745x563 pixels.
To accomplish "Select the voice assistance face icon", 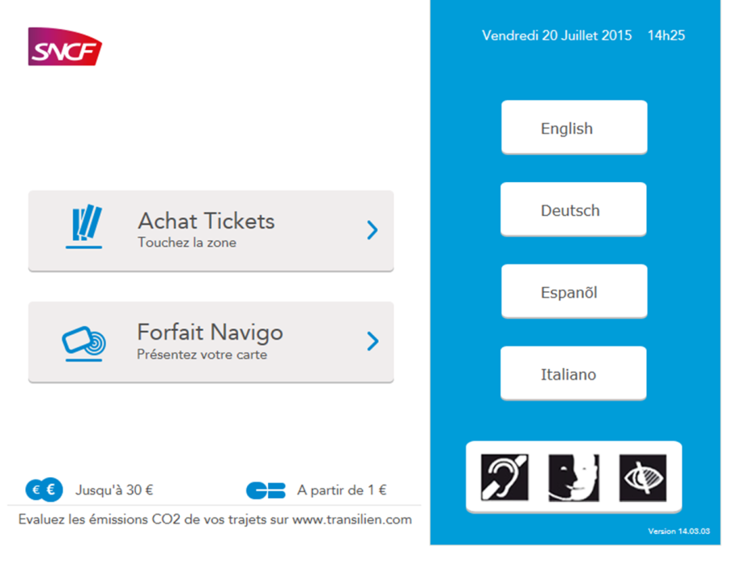I will click(x=573, y=476).
